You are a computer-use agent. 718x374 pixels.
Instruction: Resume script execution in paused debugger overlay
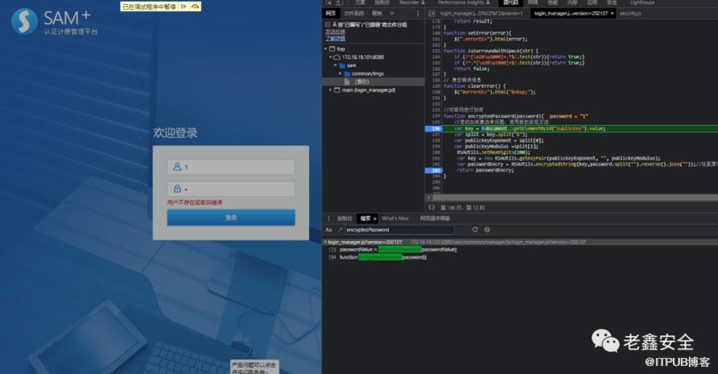pyautogui.click(x=184, y=6)
